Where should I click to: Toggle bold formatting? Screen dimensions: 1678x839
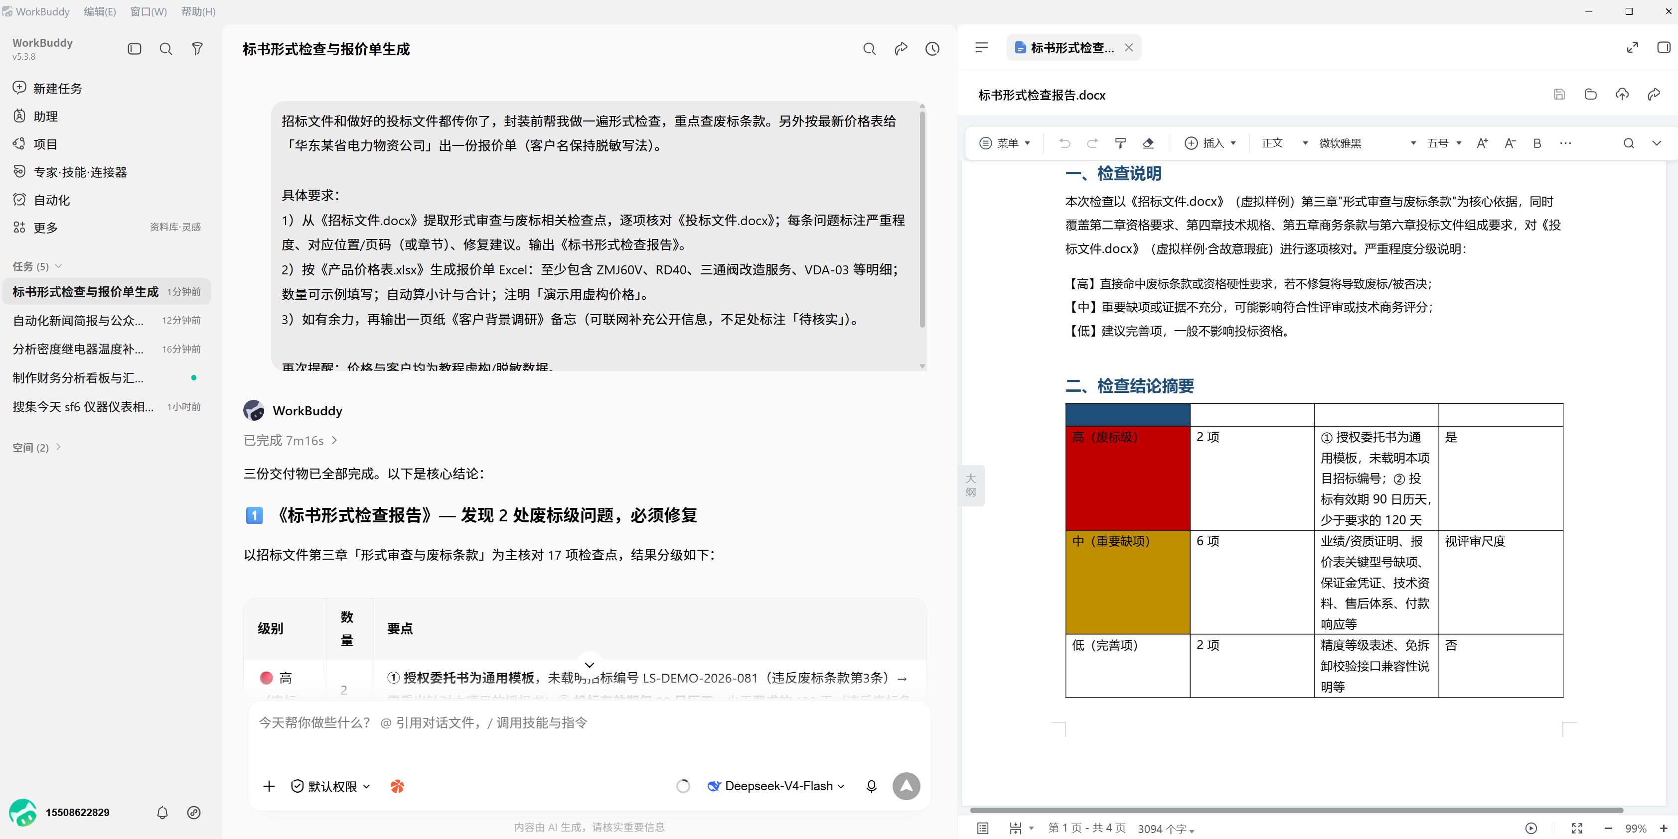point(1537,143)
